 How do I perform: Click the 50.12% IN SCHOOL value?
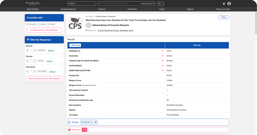coord(169,56)
